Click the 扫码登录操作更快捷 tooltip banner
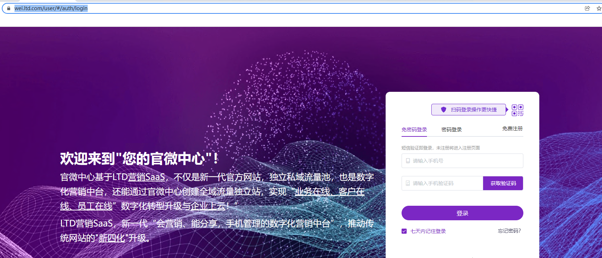The image size is (602, 258). (x=469, y=110)
